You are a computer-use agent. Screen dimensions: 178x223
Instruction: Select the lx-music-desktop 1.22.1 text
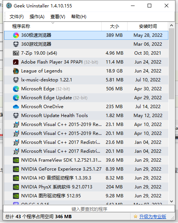pyautogui.click(x=46, y=80)
